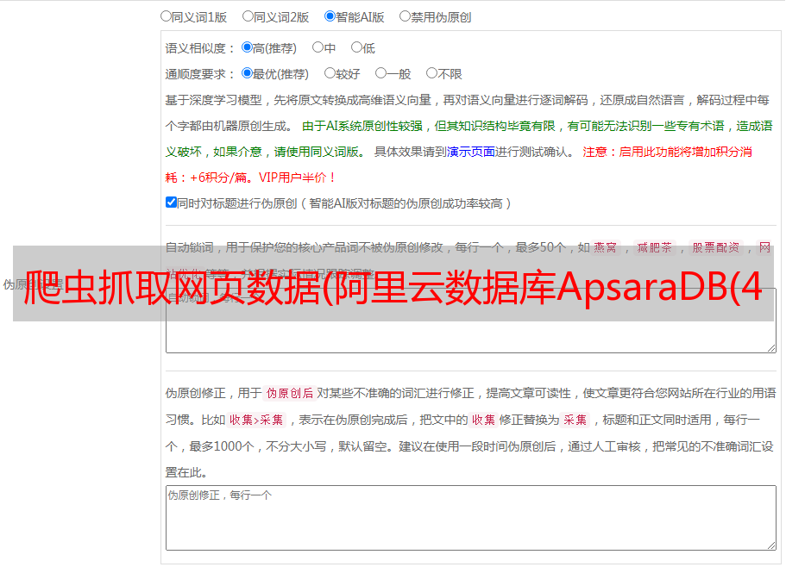Click the green AI系统原创性 notice text
786x567 pixels.
[x=468, y=139]
